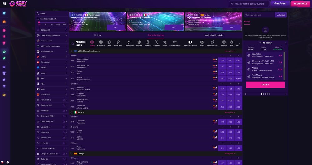312x165 pixels.
Task: Expand the Premier League sidebar item
Action: tap(66, 51)
